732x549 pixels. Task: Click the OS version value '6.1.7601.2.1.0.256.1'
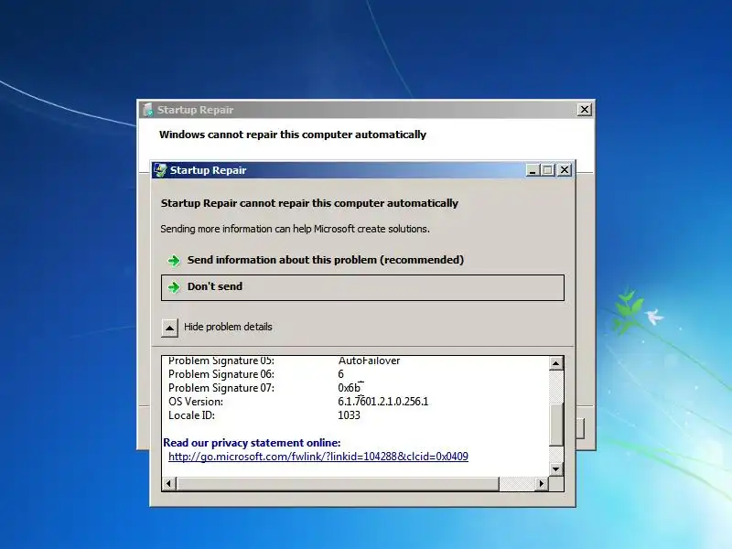382,402
